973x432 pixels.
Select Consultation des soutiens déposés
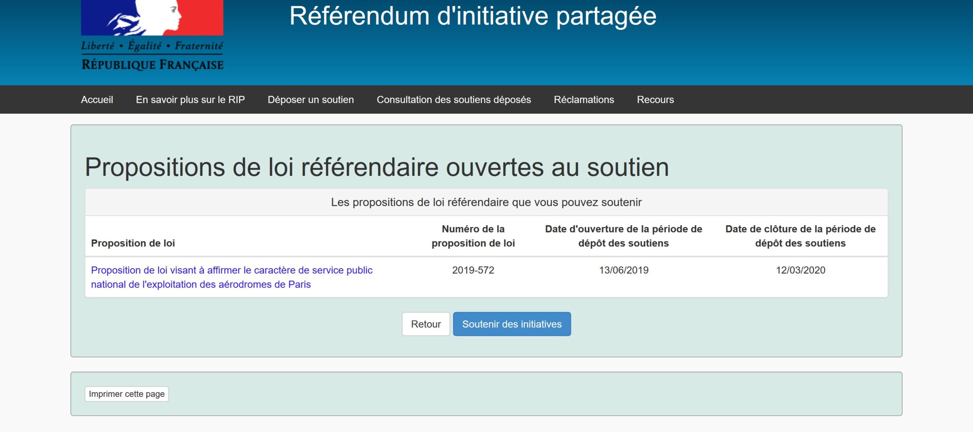[453, 100]
